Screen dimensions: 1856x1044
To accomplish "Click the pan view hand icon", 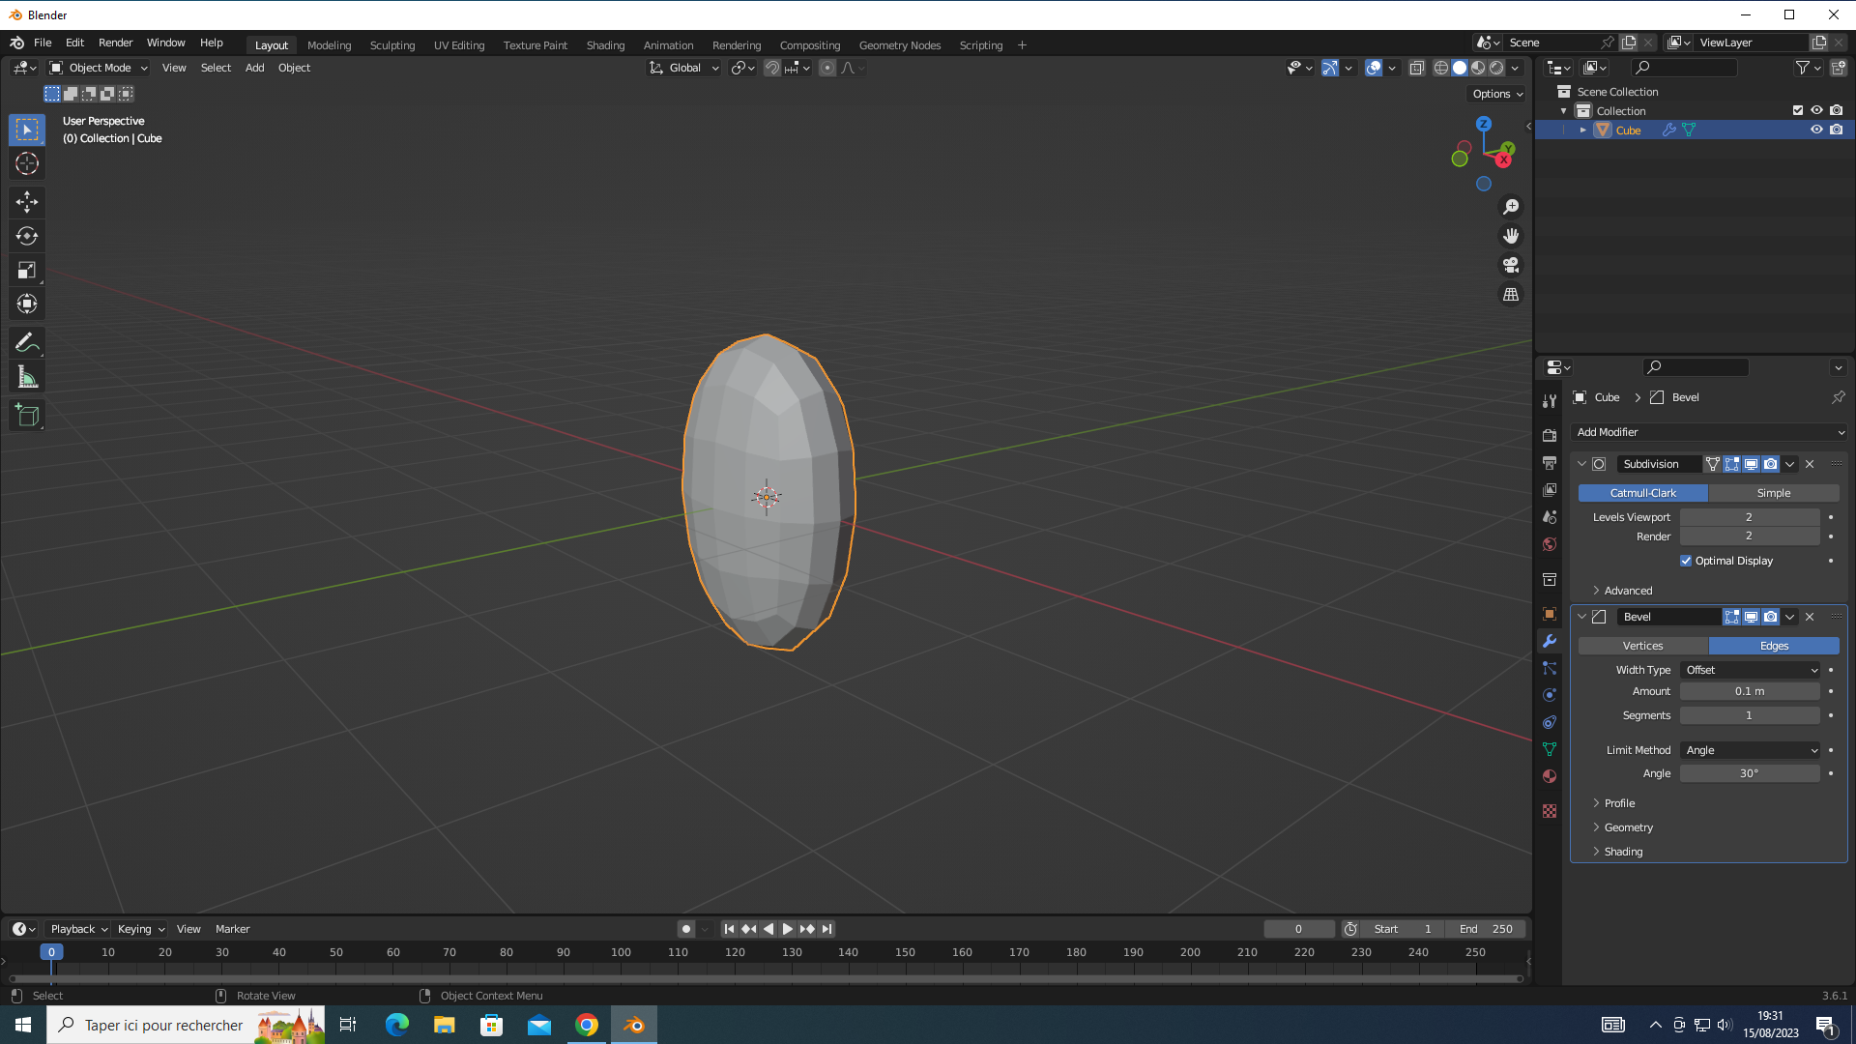I will (1511, 236).
